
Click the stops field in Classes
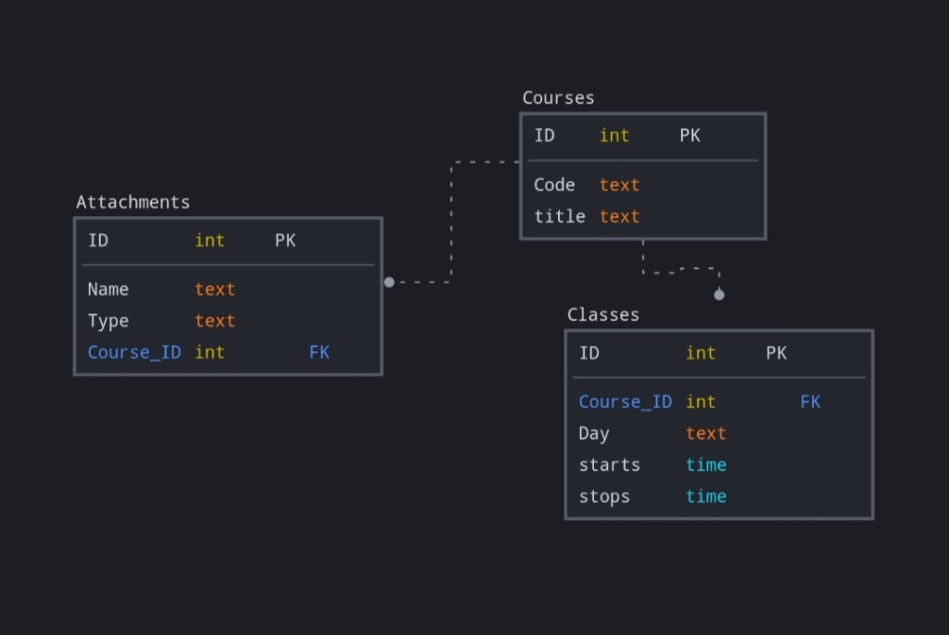[x=604, y=496]
